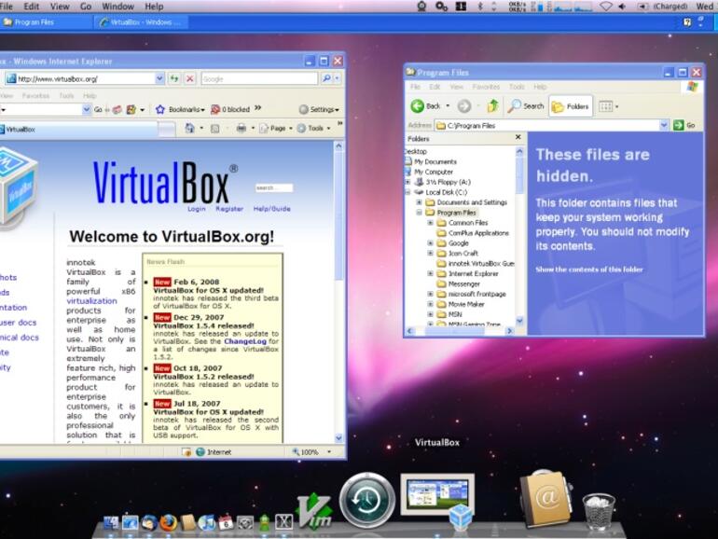The width and height of the screenshot is (718, 539).
Task: Click Show the contents of this folder
Action: point(588,269)
